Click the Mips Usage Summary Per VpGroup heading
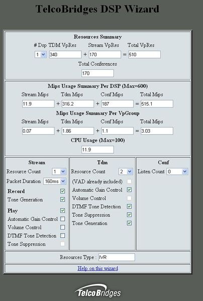Screen dimensions: 203x301 (x=97, y=113)
